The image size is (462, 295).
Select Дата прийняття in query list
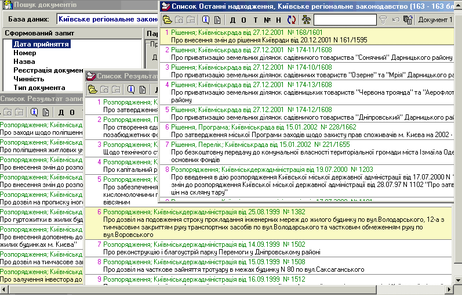pos(41,44)
